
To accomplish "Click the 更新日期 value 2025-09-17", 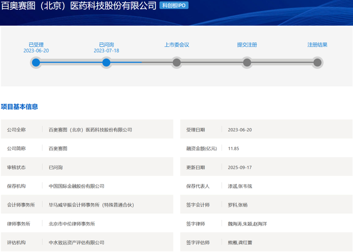I will (x=240, y=167).
